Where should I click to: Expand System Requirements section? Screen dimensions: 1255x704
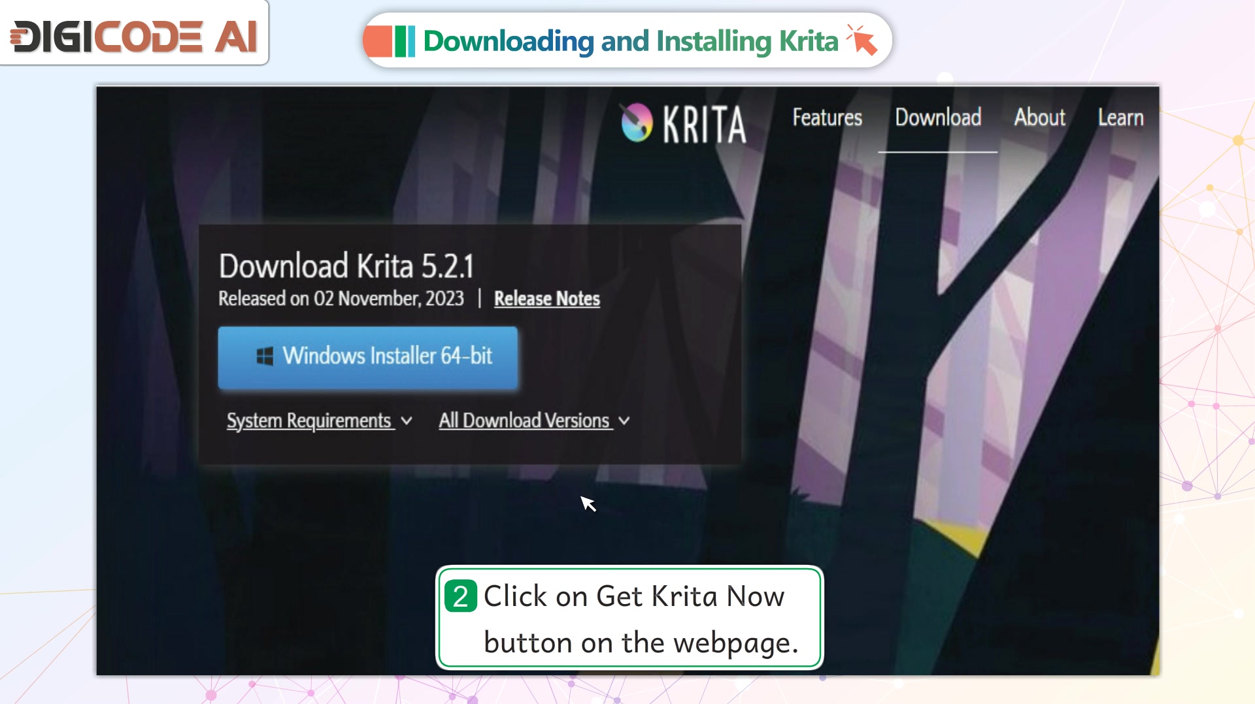[x=319, y=421]
